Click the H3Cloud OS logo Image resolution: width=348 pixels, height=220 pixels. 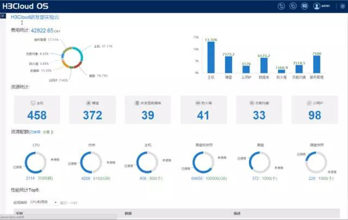coord(25,6)
